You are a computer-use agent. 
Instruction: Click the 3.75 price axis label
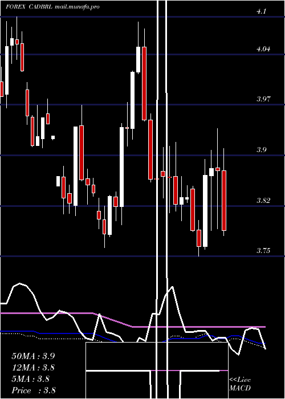point(263,251)
